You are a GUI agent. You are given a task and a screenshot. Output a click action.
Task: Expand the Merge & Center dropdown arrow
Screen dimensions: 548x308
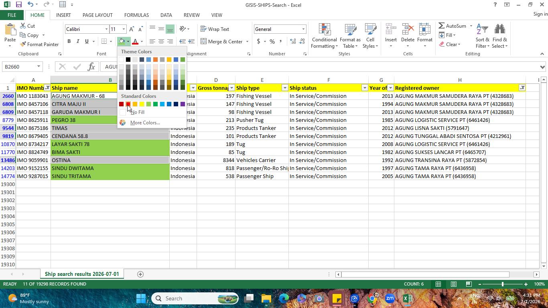coord(247,41)
